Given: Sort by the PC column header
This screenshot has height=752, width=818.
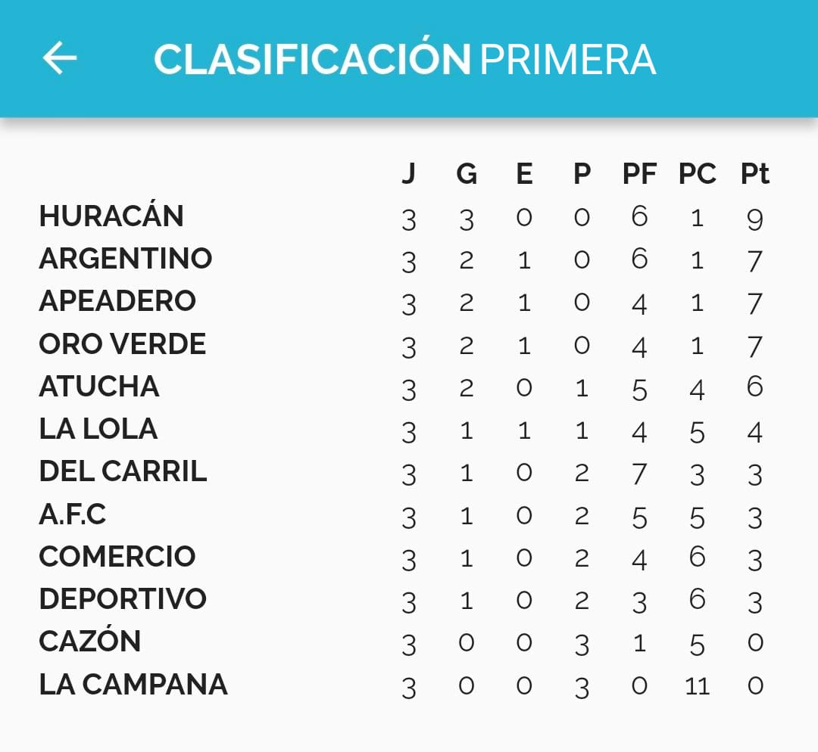Looking at the screenshot, I should pyautogui.click(x=698, y=172).
